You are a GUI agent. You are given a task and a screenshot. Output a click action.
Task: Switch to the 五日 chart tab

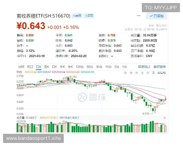tap(30, 67)
